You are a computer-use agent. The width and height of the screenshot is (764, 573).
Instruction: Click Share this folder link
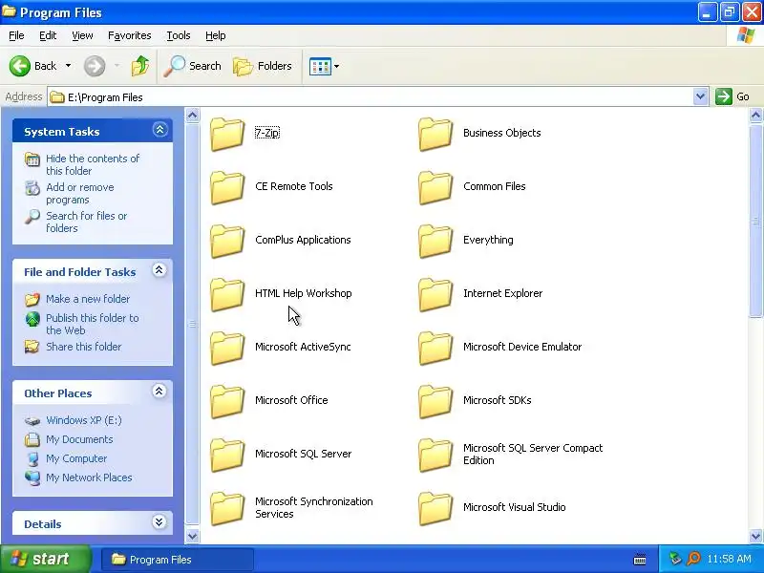[x=83, y=347]
